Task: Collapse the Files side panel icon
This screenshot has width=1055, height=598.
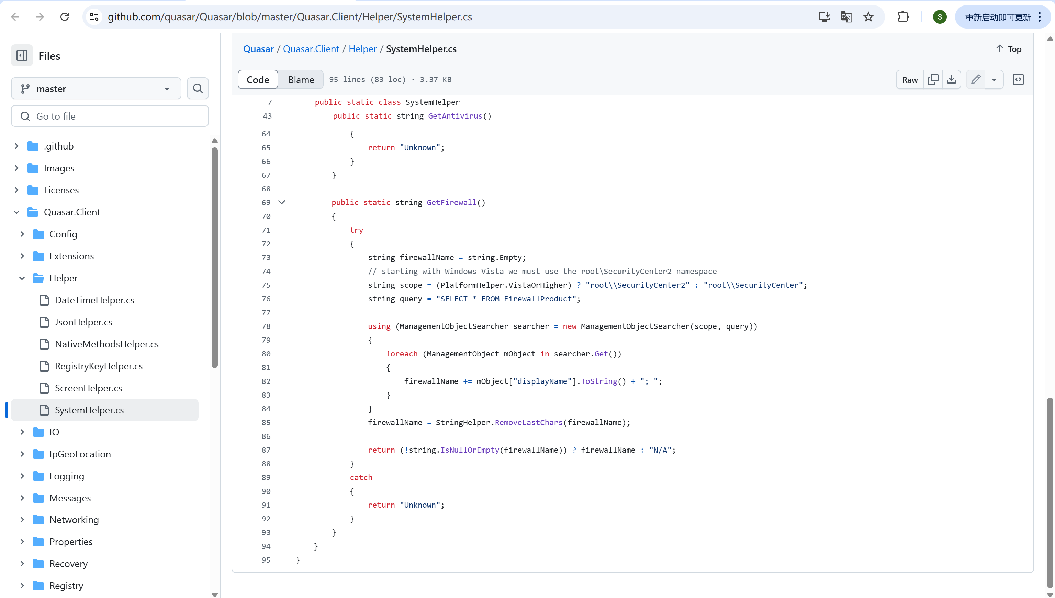Action: pyautogui.click(x=22, y=55)
